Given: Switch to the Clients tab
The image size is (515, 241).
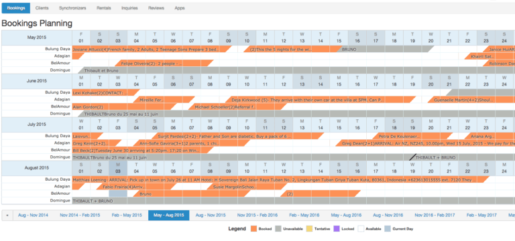Looking at the screenshot, I should pyautogui.click(x=42, y=8).
